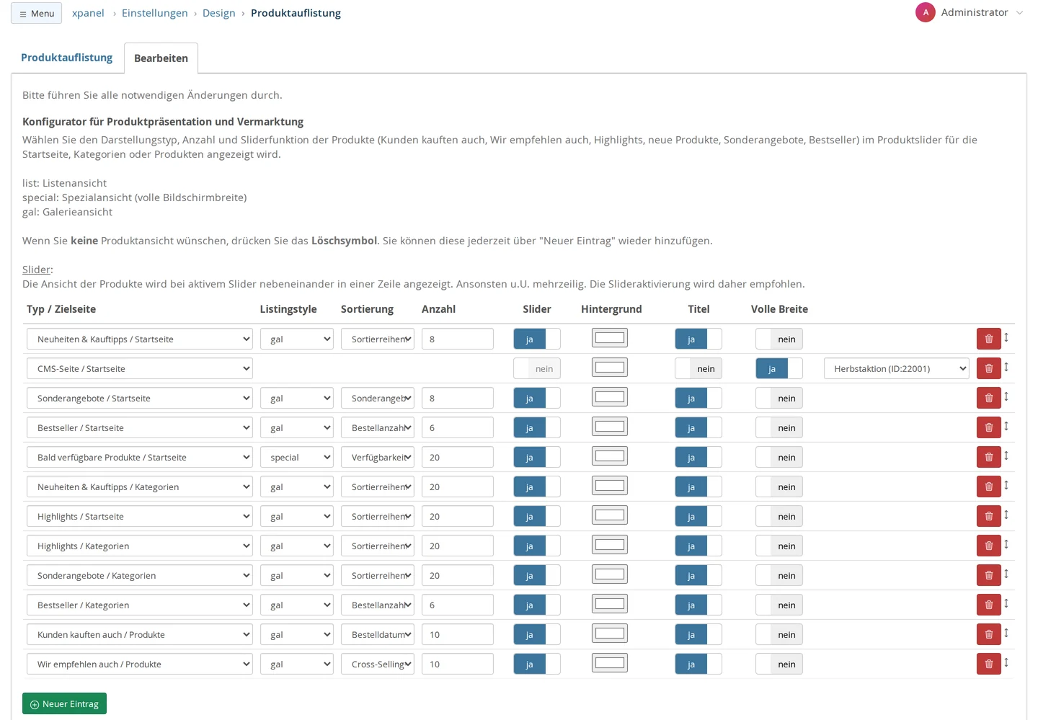Click the reorder arrow of Sonderangebote / Kategorien row
The image size is (1038, 720).
tap(1006, 574)
